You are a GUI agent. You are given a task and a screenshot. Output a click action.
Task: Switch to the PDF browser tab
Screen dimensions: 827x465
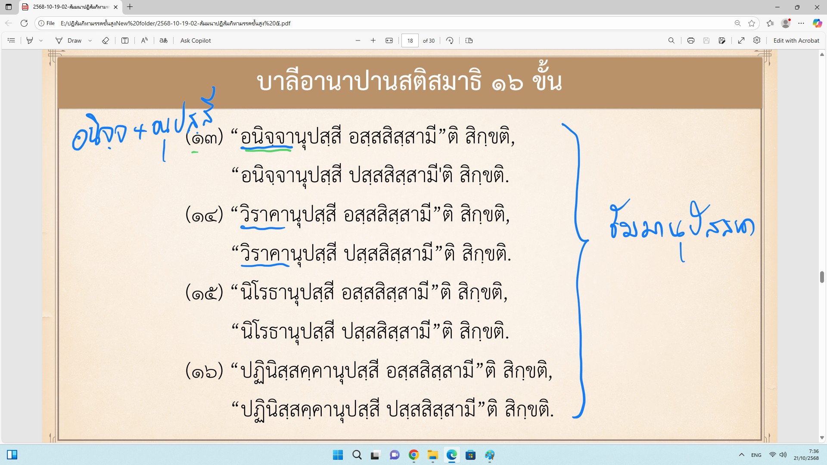tap(71, 7)
